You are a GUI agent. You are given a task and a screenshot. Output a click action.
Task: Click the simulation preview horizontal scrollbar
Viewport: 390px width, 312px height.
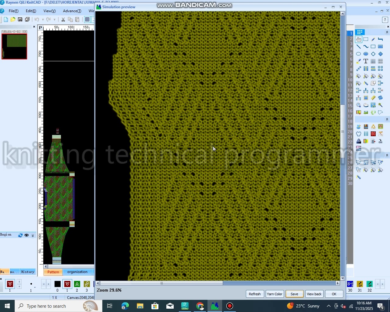161,283
